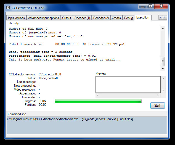The width and height of the screenshot is (175, 145).
Task: Open the Output tab
Action: 67,18
